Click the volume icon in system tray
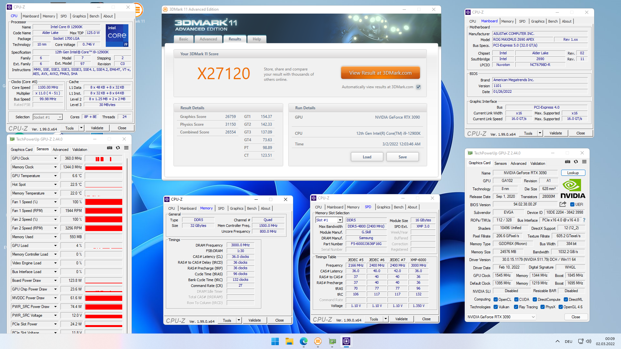The image size is (621, 349). (x=589, y=341)
